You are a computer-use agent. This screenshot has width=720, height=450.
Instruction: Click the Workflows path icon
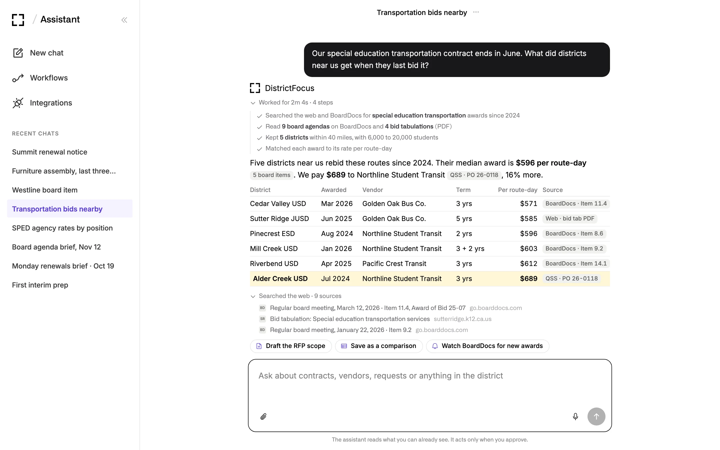click(18, 78)
